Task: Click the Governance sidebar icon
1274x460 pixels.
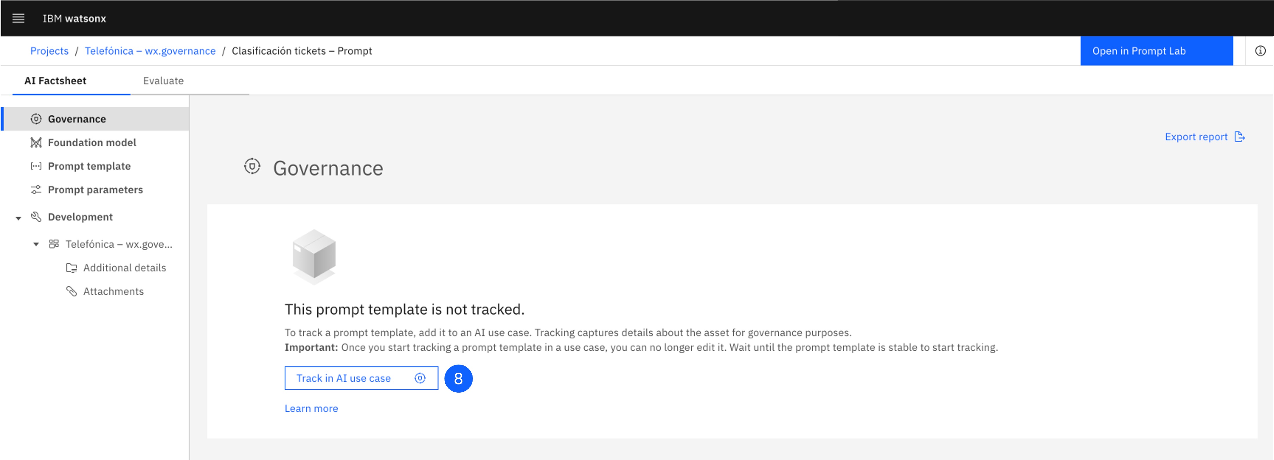Action: coord(36,119)
